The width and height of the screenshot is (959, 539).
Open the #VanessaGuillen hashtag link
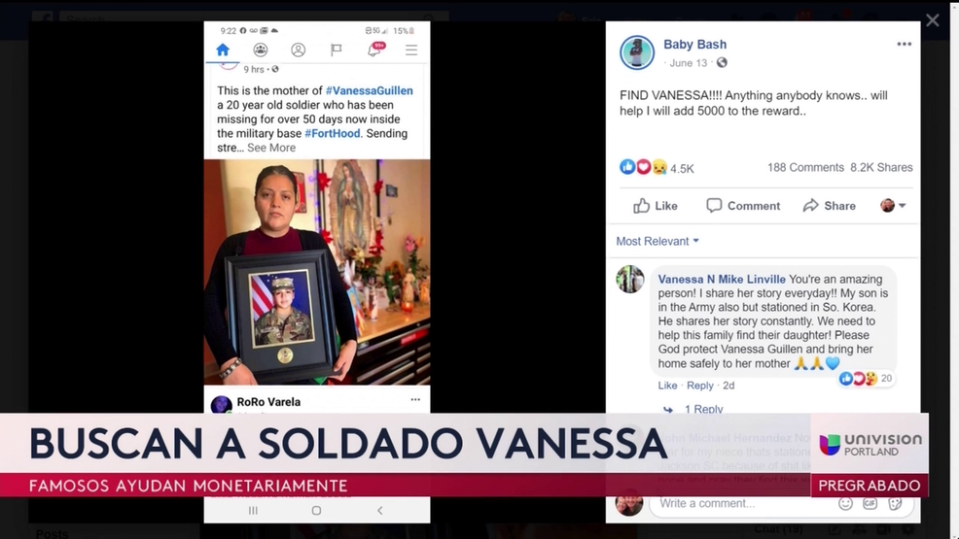click(370, 90)
